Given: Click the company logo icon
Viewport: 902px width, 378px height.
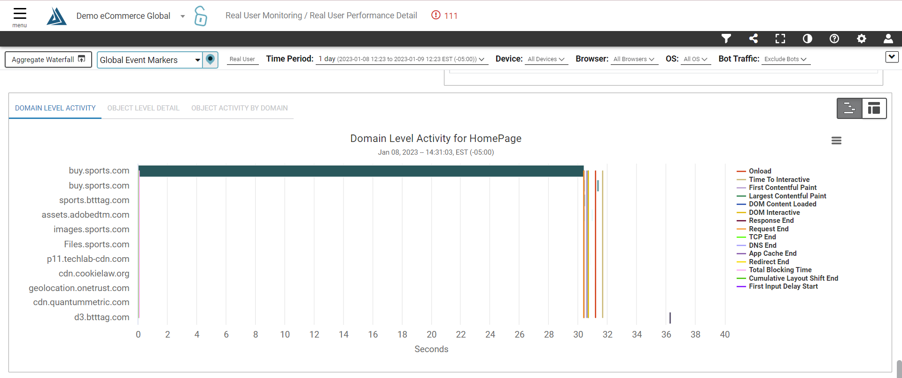Looking at the screenshot, I should tap(56, 16).
